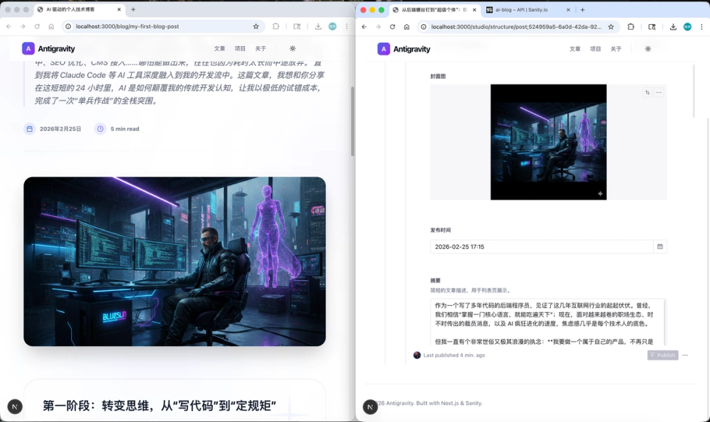Open document actions menu beside Publish

685,355
